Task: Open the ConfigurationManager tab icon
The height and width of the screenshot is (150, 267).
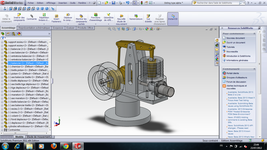Action: [x=13, y=34]
